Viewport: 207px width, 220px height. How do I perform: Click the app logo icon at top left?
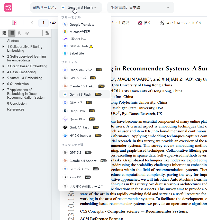coord(8,7)
